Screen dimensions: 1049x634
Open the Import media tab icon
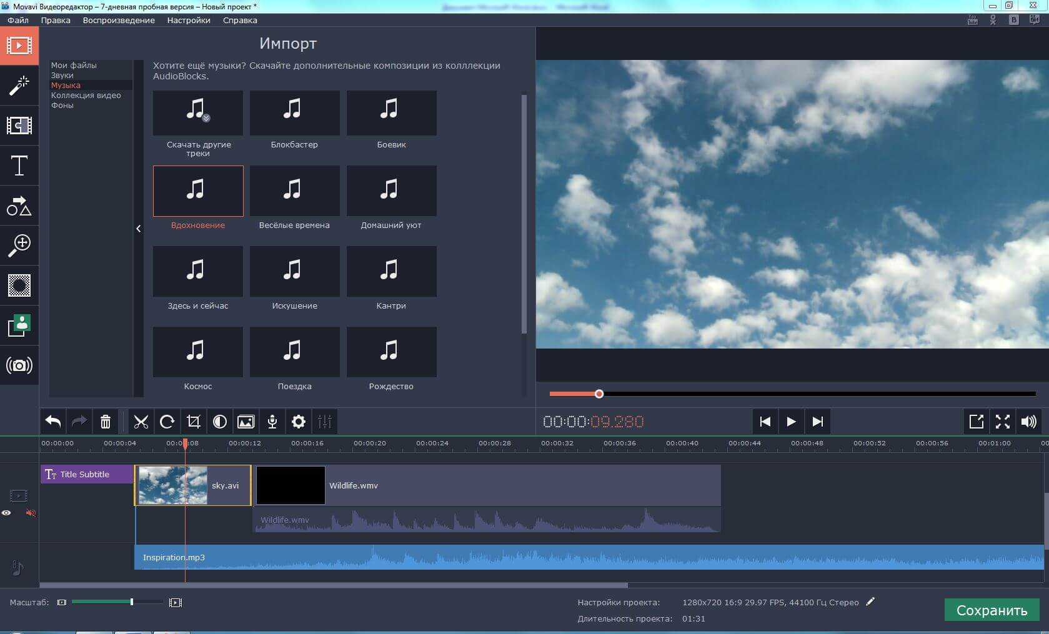pyautogui.click(x=19, y=46)
